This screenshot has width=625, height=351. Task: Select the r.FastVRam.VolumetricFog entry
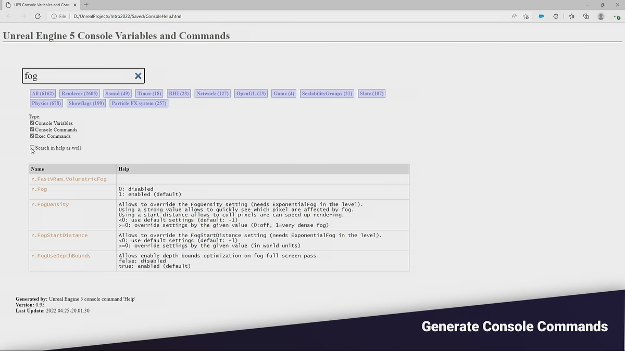[x=69, y=179]
